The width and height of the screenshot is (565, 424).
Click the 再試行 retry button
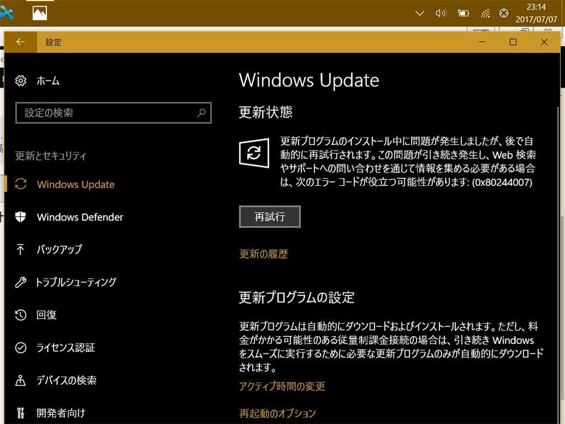coord(269,217)
